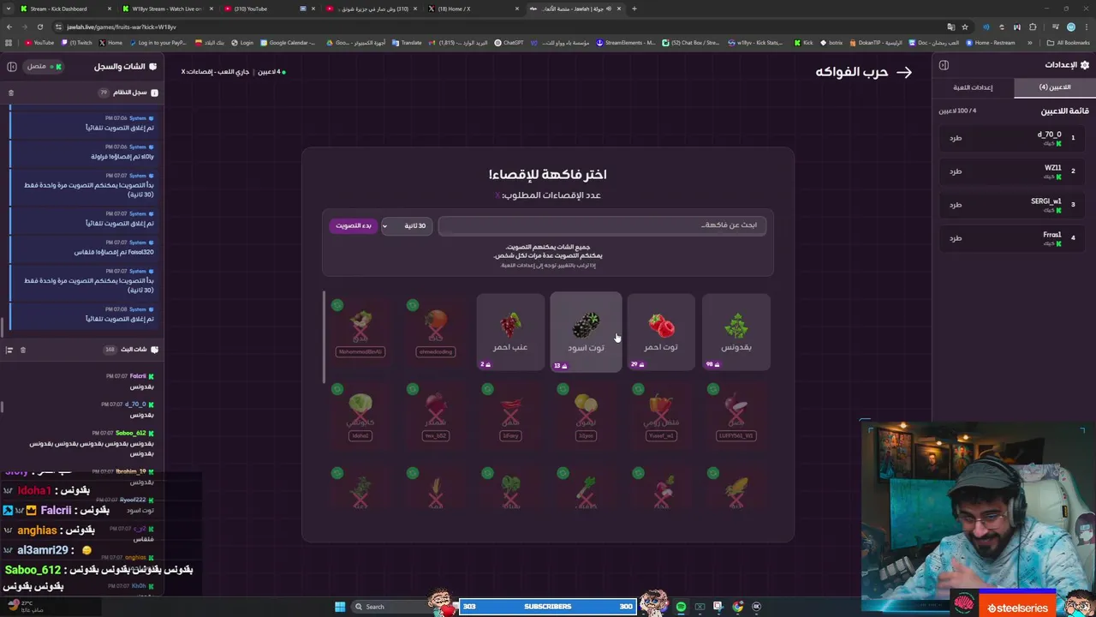The image size is (1096, 617).
Task: Open the YouTube bookmark
Action: pos(39,42)
